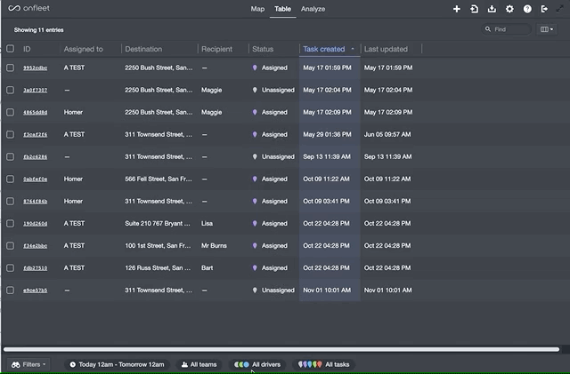The width and height of the screenshot is (570, 374).
Task: Select the checkbox for the 566 Fell Street task
Action: point(10,179)
